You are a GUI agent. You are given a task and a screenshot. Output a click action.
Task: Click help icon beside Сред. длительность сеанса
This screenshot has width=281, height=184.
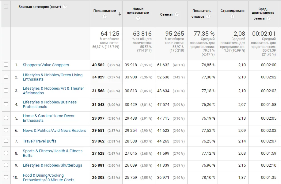tap(268, 18)
